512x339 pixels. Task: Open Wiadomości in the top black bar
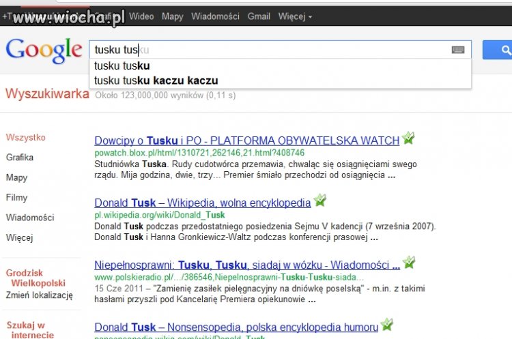click(x=215, y=16)
